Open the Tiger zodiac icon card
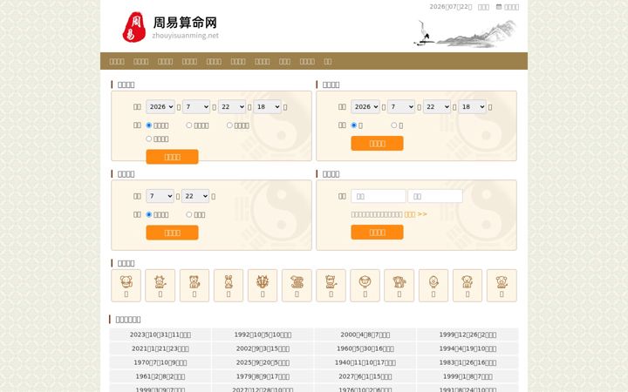This screenshot has width=628, height=392. coord(195,286)
